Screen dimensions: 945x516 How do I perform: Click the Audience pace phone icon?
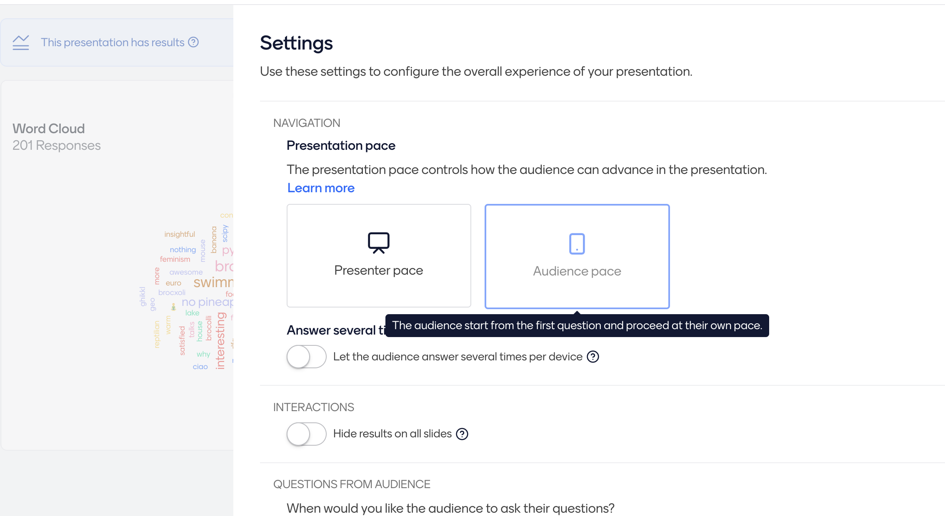[577, 244]
